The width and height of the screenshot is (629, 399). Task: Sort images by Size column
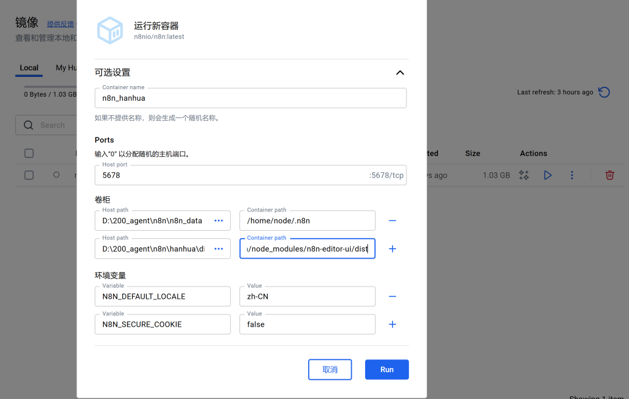coord(472,153)
